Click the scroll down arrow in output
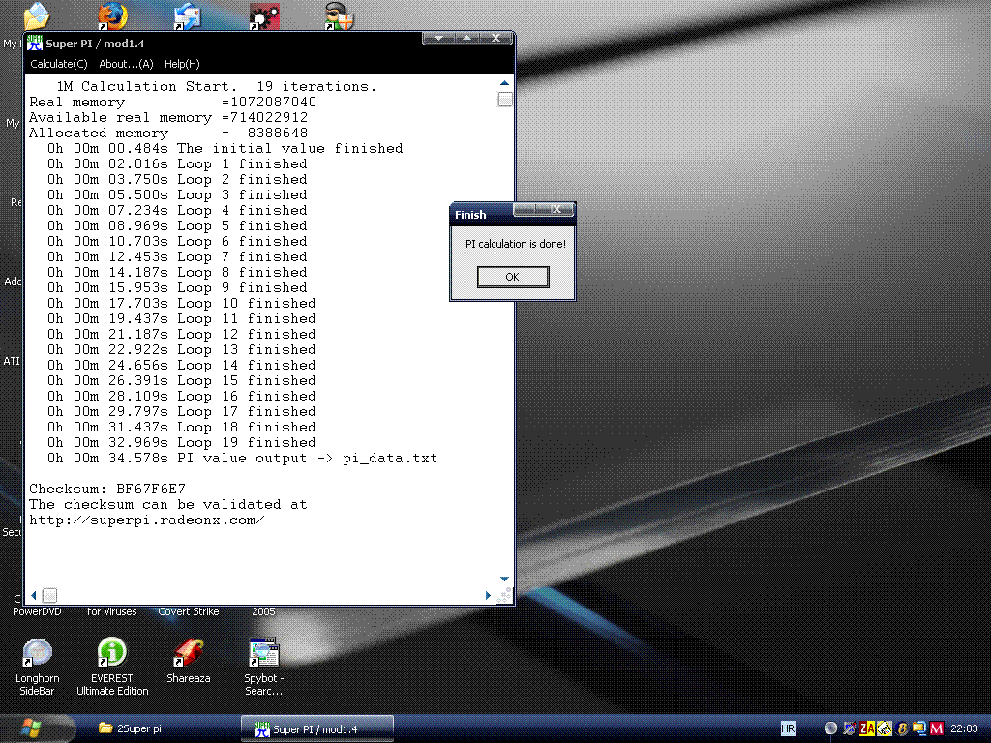The height and width of the screenshot is (743, 991). pos(504,580)
